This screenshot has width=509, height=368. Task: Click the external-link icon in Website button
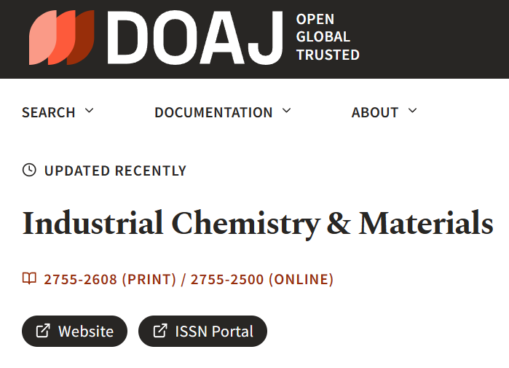click(43, 331)
